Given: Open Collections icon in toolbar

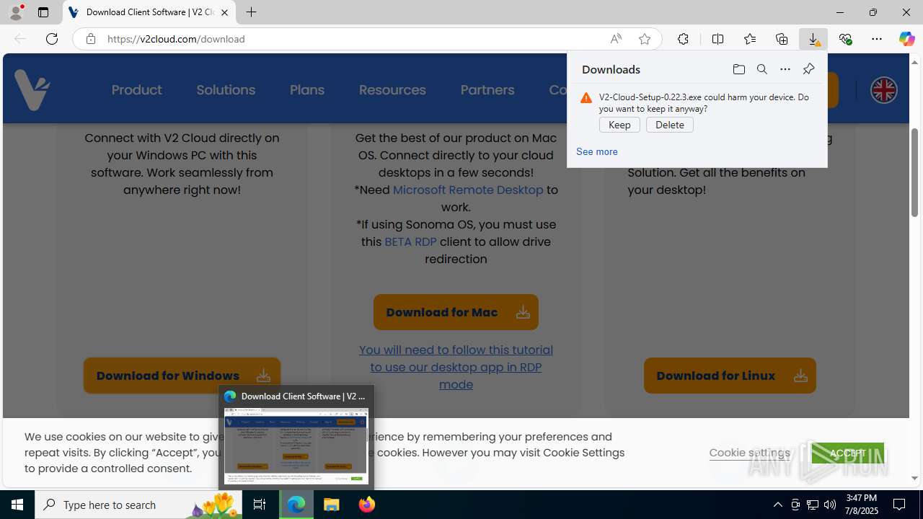Looking at the screenshot, I should [x=782, y=39].
